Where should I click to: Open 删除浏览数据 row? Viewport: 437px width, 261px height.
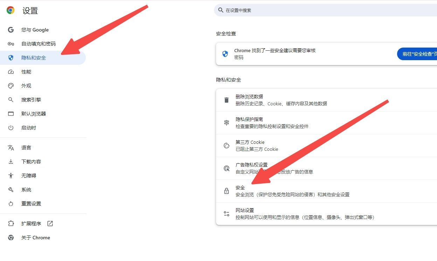click(x=326, y=100)
